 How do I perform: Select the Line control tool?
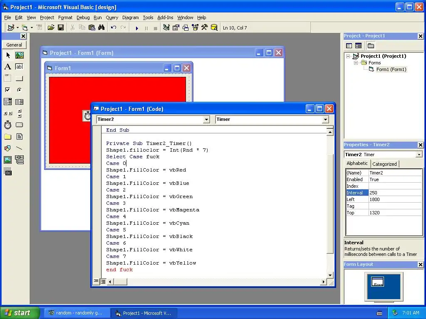[x=19, y=148]
